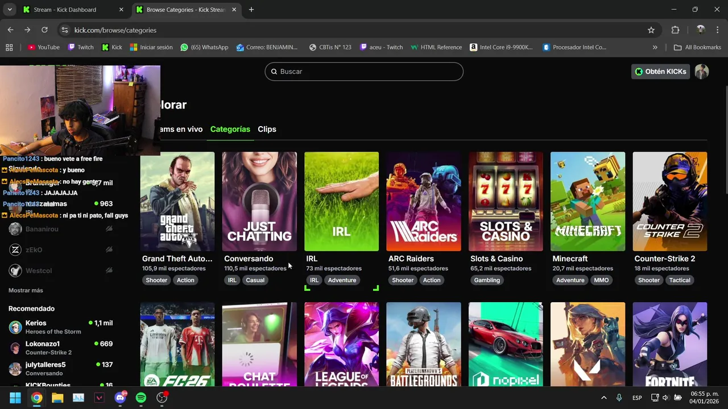Bookmark this page with the star icon
This screenshot has width=728, height=409.
651,30
